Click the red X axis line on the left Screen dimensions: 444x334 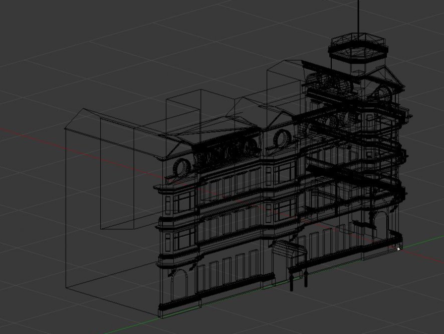point(30,134)
